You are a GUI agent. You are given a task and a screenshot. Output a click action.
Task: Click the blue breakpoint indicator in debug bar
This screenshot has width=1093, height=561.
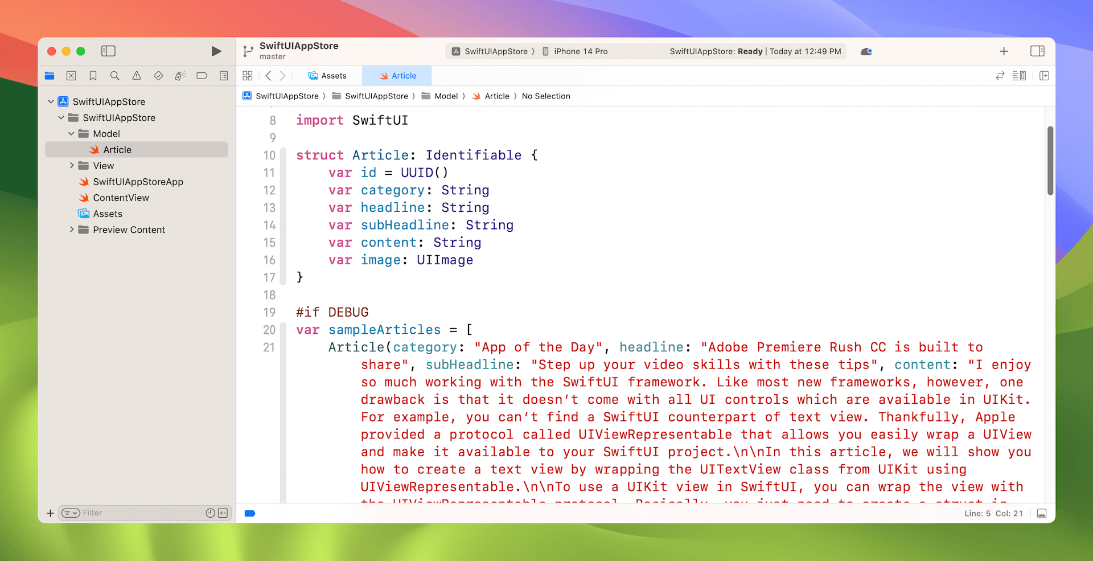pos(249,513)
